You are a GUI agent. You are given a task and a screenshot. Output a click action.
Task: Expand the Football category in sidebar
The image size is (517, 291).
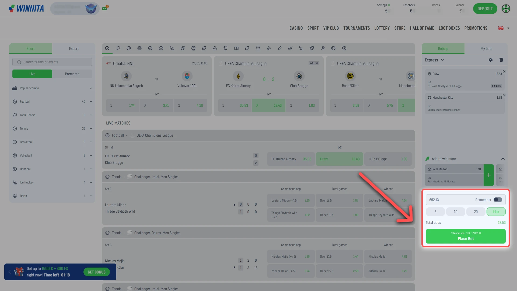click(x=91, y=102)
